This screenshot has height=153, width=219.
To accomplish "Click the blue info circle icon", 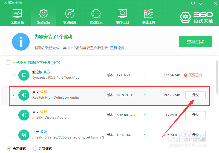I will pos(21,42).
